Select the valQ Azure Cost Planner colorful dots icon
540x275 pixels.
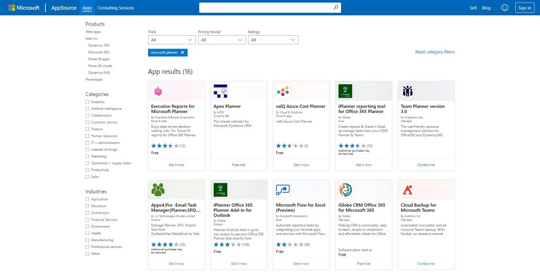click(283, 90)
